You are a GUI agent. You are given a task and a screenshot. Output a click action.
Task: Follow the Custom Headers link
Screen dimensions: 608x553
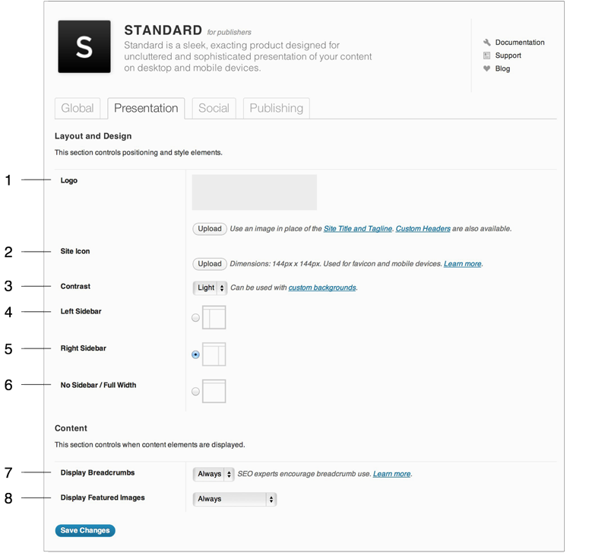(424, 228)
